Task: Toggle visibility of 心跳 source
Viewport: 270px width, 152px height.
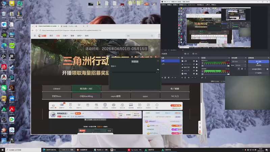Action: point(194,61)
